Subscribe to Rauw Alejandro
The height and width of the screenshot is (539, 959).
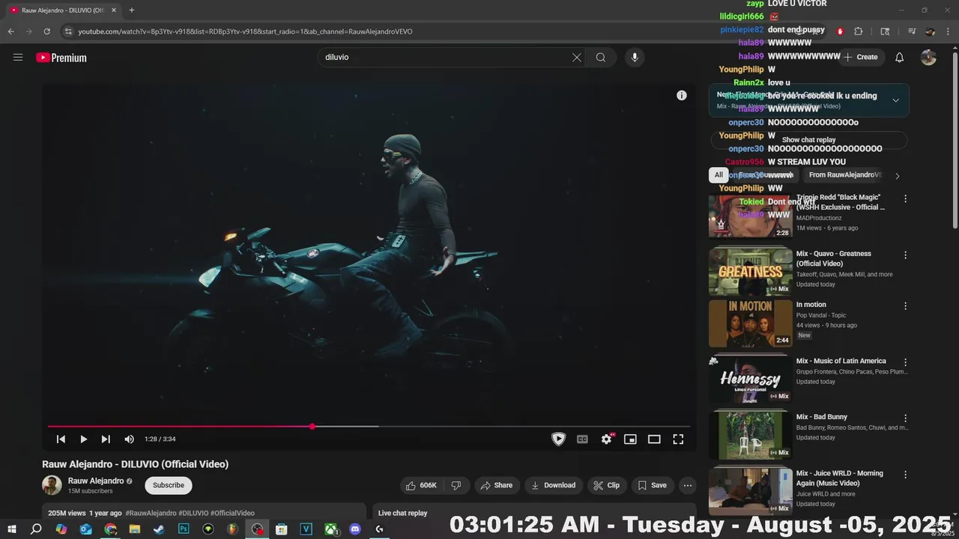click(169, 485)
